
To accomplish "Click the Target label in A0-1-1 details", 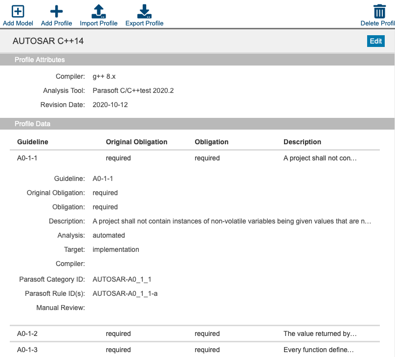I will (x=74, y=249).
